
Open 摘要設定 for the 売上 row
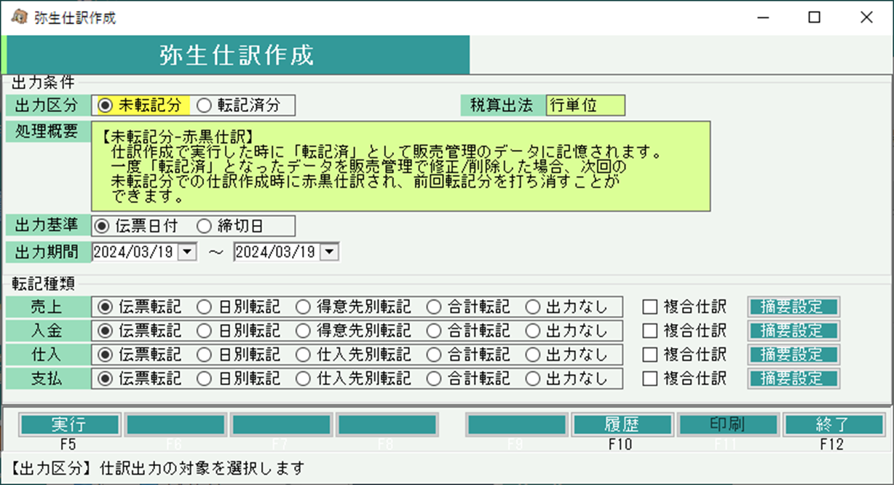(793, 307)
